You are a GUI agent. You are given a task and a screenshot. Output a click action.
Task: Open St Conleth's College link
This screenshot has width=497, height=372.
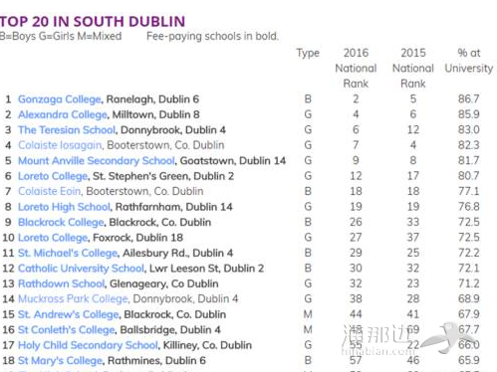click(x=67, y=330)
